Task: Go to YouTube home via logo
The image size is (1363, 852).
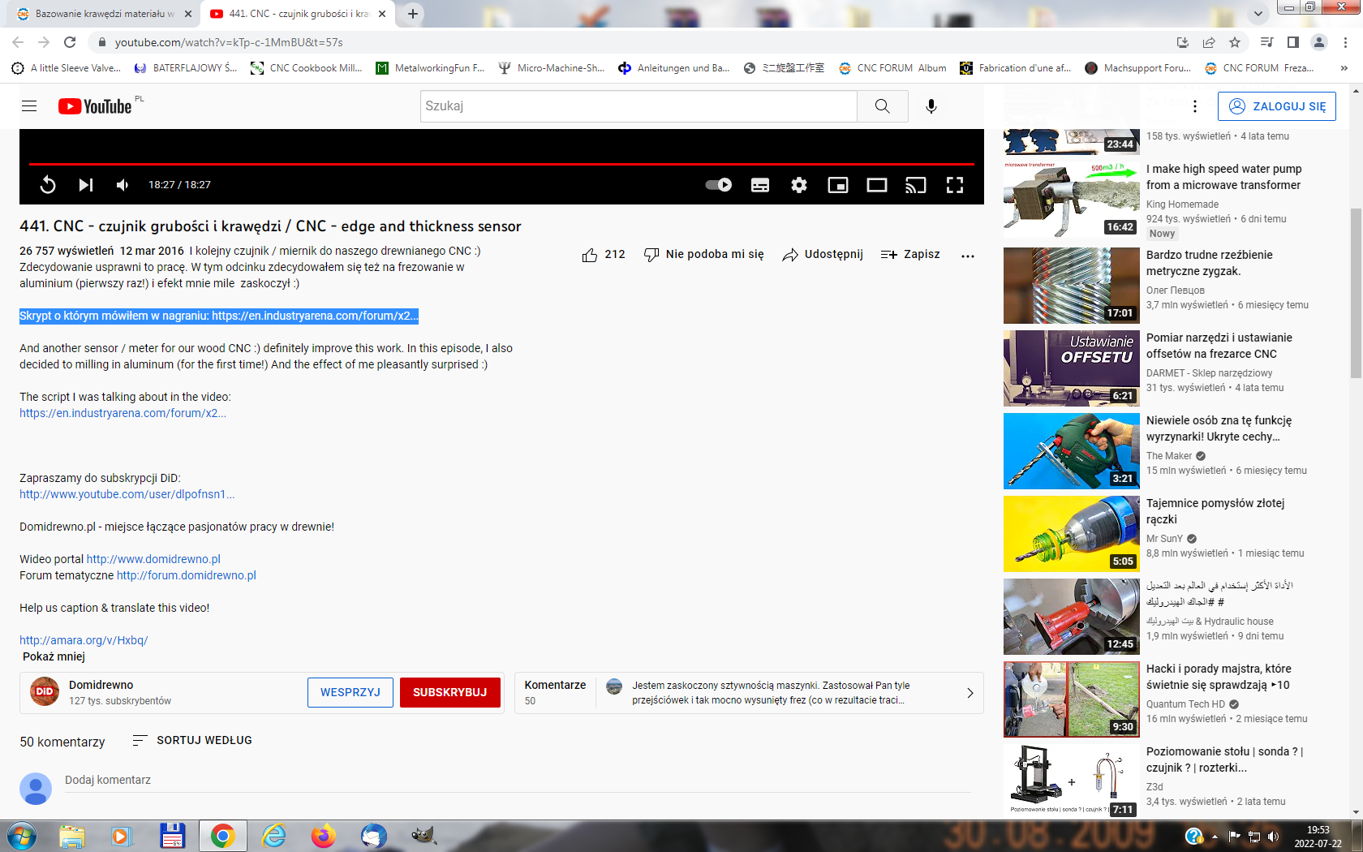Action: pyautogui.click(x=95, y=106)
